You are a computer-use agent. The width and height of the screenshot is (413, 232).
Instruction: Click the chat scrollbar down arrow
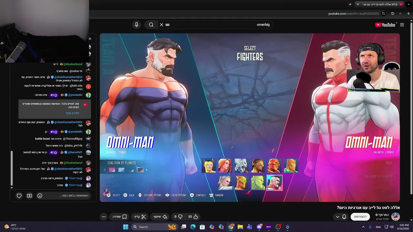[x=12, y=188]
